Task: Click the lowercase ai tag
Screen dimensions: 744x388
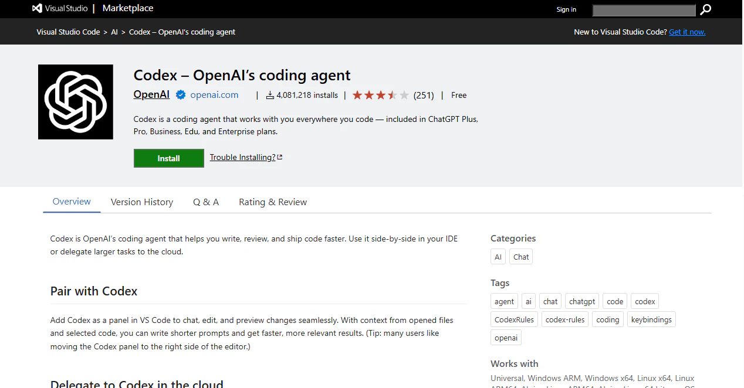Action: 529,301
